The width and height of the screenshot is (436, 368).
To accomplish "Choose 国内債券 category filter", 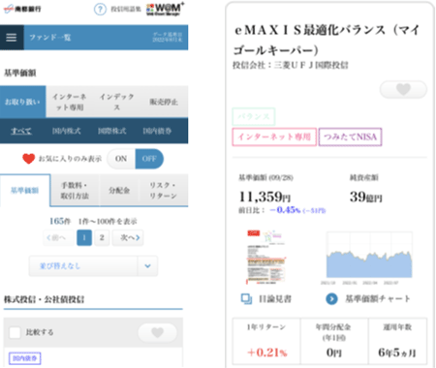I will coord(157,131).
